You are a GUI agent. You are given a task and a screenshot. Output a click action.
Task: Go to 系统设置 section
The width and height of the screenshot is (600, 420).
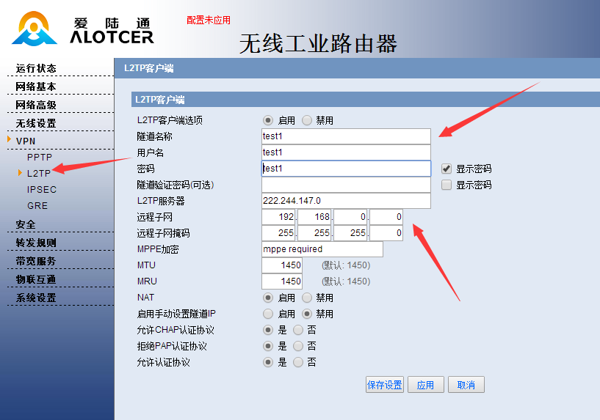[x=36, y=298]
